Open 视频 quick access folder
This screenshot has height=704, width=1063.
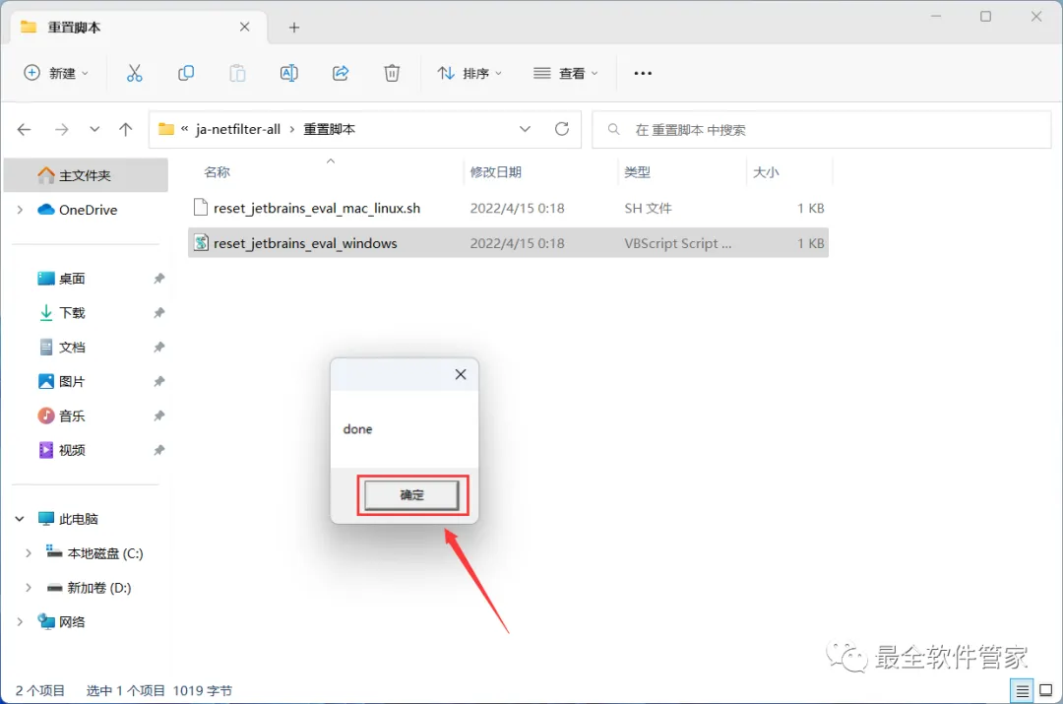point(72,450)
